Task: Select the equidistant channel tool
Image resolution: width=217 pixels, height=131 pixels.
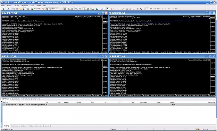Action: (x=127, y=9)
